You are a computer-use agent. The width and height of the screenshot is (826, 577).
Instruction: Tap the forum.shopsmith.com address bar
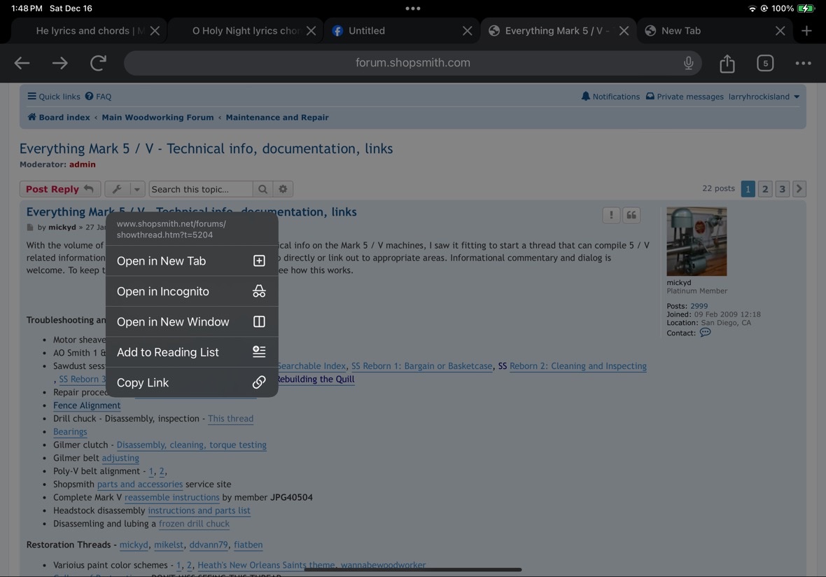tap(412, 63)
